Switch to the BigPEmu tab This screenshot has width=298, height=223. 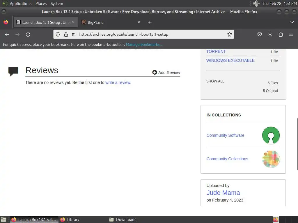[111, 22]
